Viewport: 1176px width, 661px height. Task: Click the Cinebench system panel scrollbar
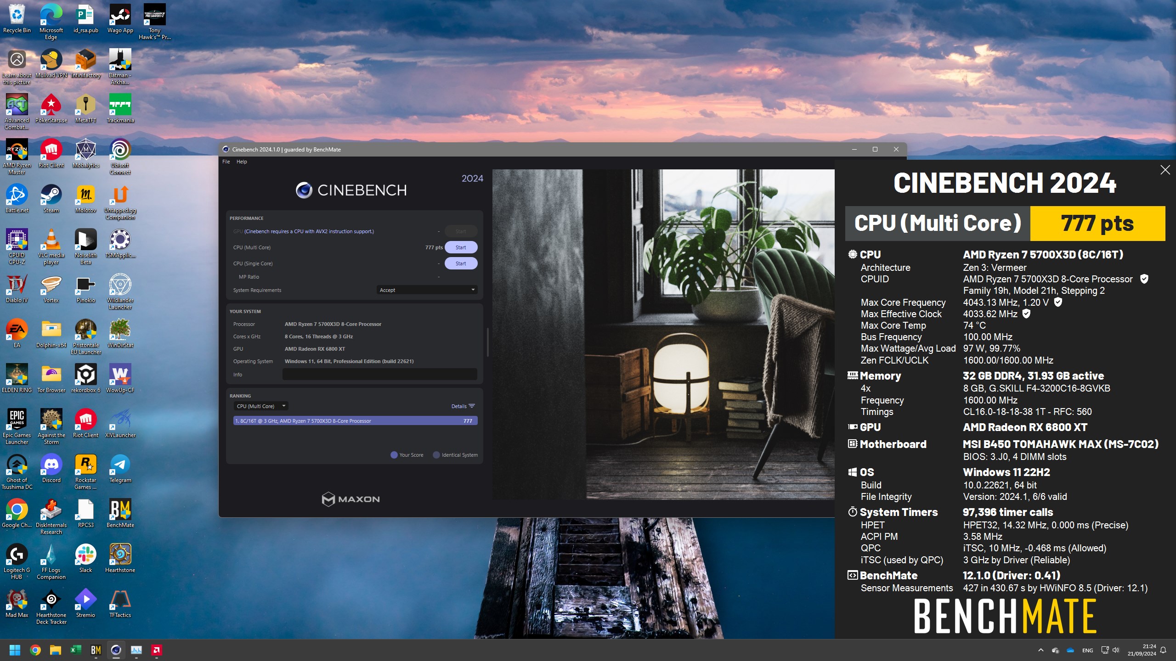[x=487, y=342]
